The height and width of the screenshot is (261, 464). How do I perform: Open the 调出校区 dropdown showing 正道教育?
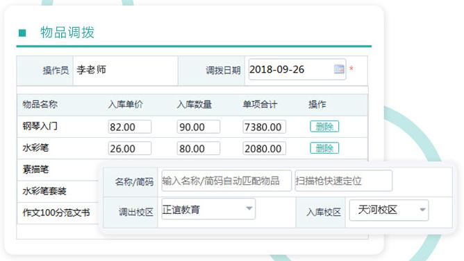208,209
